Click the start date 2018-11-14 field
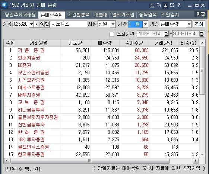Viewport: 209px width, 174px height. tap(151, 34)
